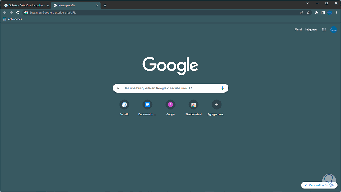The width and height of the screenshot is (341, 192).
Task: Click the magnifier icon in search box
Action: pyautogui.click(x=118, y=88)
